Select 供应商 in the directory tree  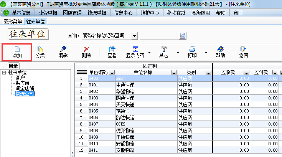coord(22,83)
